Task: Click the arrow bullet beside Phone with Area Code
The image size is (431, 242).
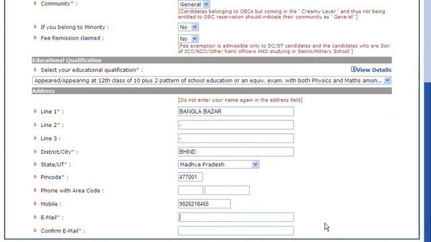Action: click(x=35, y=190)
